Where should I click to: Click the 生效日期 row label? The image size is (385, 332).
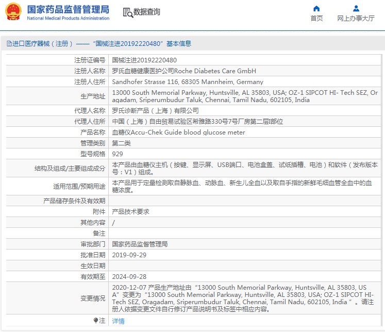tap(93, 265)
